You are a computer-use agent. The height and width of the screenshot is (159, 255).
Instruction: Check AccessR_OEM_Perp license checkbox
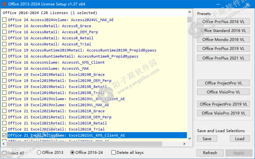pos(4,32)
